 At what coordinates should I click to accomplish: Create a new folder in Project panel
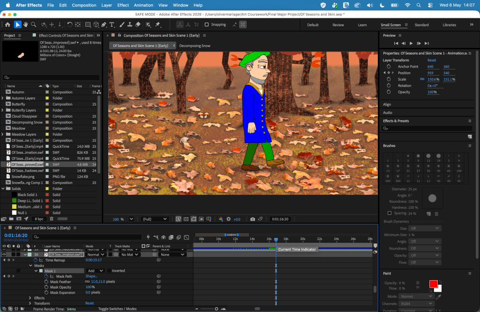click(x=11, y=219)
